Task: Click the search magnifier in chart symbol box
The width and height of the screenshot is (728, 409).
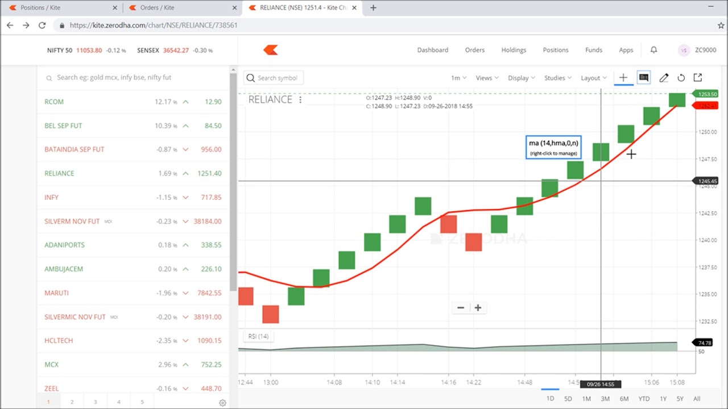Action: pyautogui.click(x=250, y=78)
